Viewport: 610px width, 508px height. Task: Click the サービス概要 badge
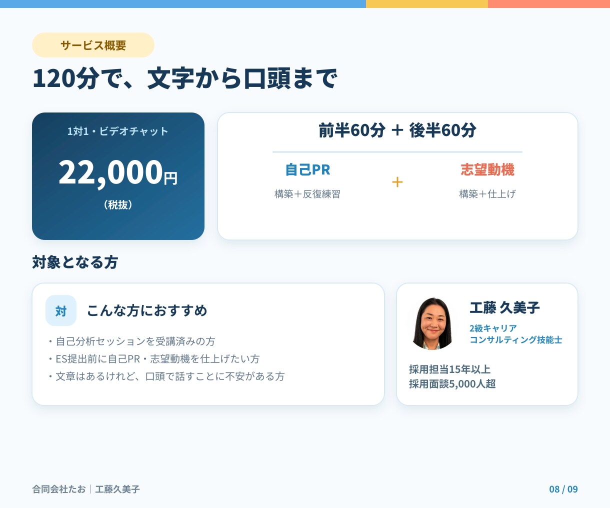pyautogui.click(x=93, y=45)
